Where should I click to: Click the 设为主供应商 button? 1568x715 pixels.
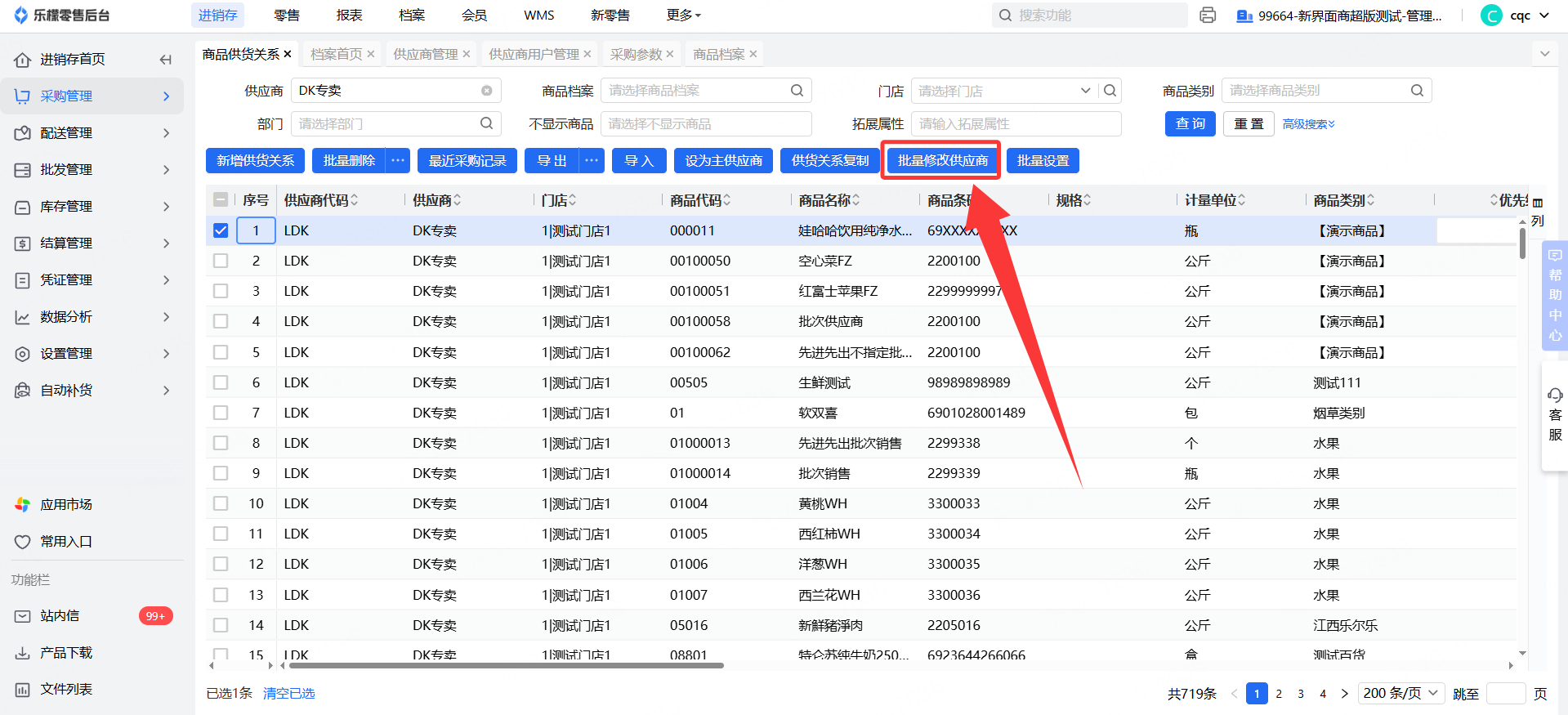[x=723, y=161]
